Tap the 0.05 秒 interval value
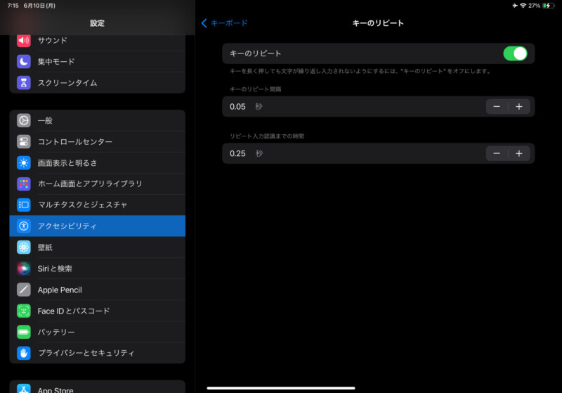 coord(246,107)
